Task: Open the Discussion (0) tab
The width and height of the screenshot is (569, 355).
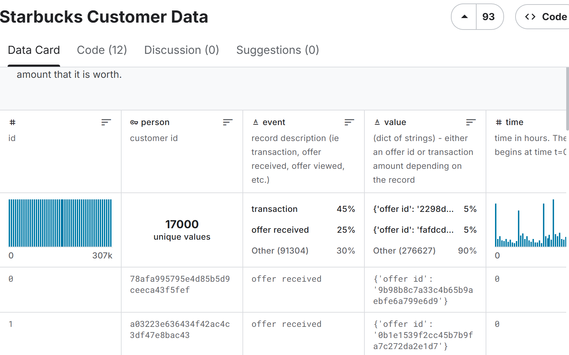Action: coord(181,50)
